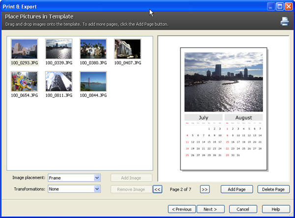
Task: Go to the previous page with << button
Action: [157, 189]
